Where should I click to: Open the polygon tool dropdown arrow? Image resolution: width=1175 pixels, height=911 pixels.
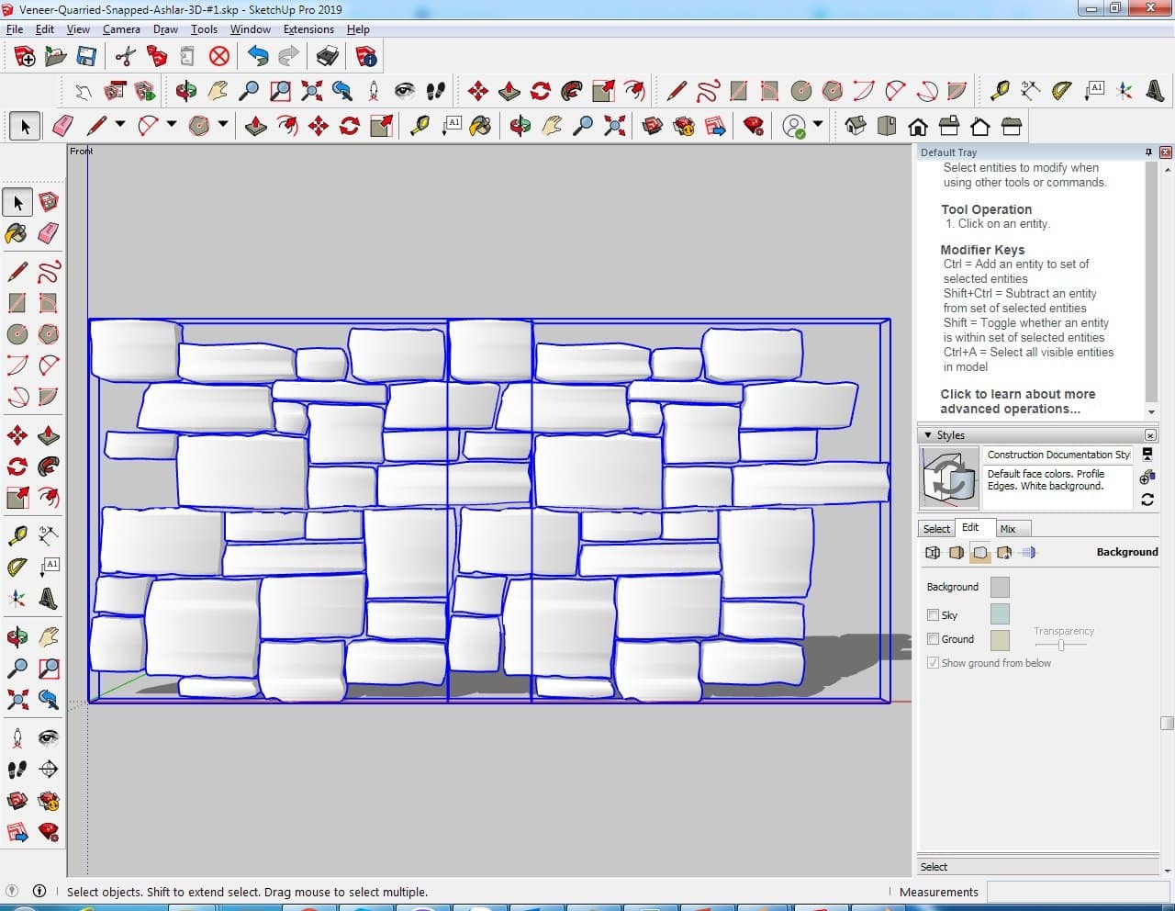point(222,125)
